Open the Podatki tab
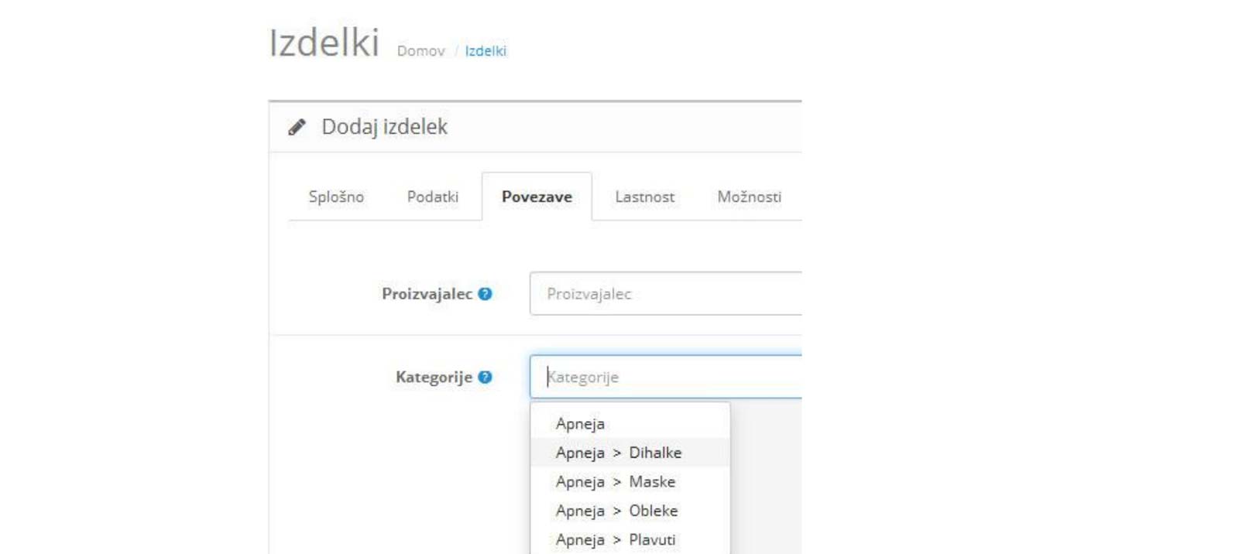Screen dimensions: 1239x554 (432, 197)
